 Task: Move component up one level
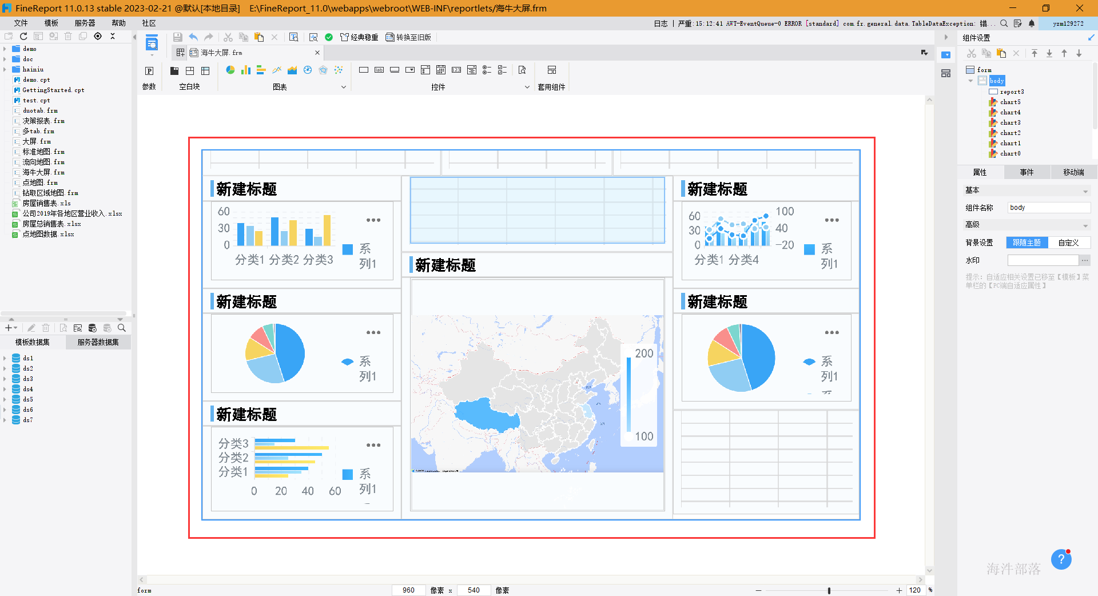point(1064,53)
